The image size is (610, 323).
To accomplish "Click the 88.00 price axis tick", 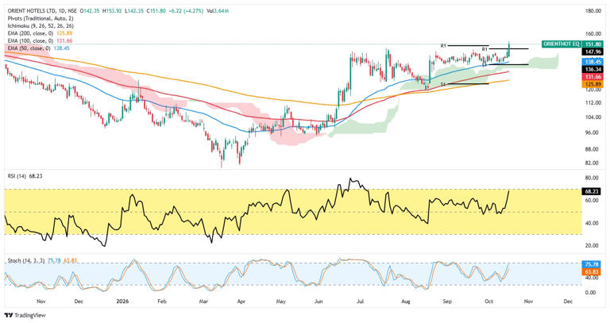I will click(x=593, y=149).
